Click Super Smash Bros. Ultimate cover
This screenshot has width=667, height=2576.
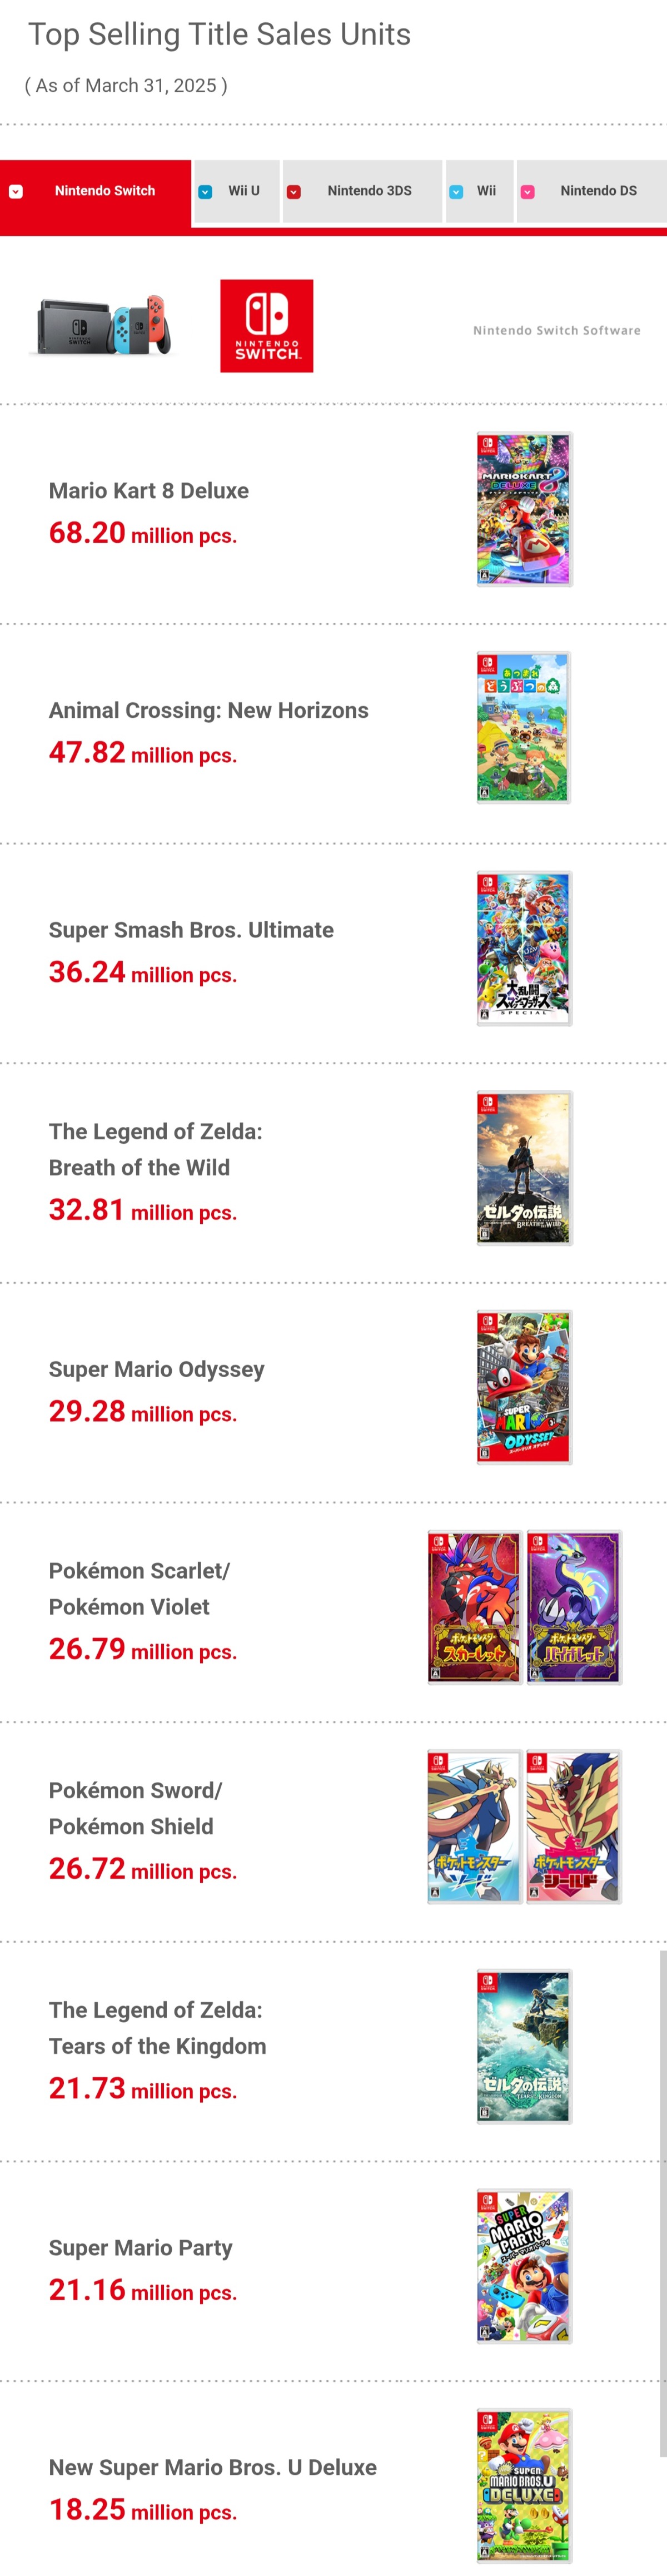coord(524,948)
